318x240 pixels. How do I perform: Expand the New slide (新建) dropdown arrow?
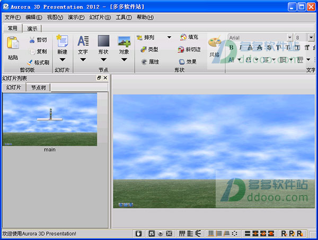pyautogui.click(x=63, y=59)
